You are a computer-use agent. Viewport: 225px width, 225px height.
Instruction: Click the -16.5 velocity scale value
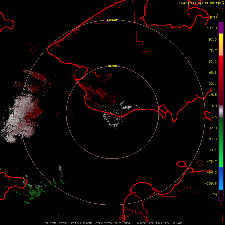[x=212, y=117]
